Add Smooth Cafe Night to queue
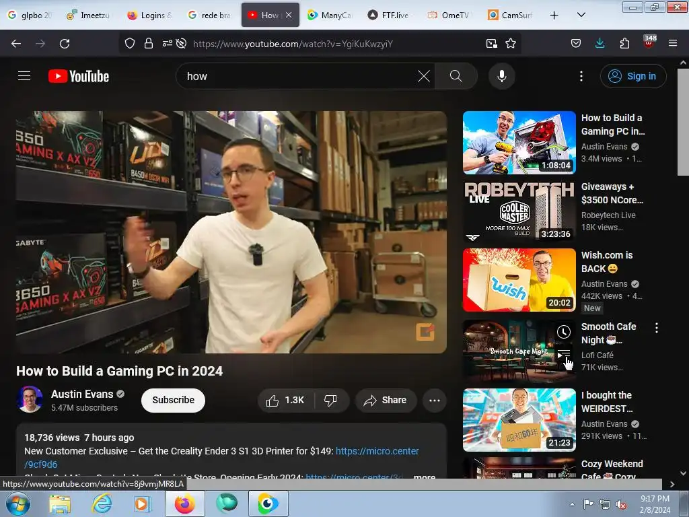689x517 pixels. (x=563, y=353)
